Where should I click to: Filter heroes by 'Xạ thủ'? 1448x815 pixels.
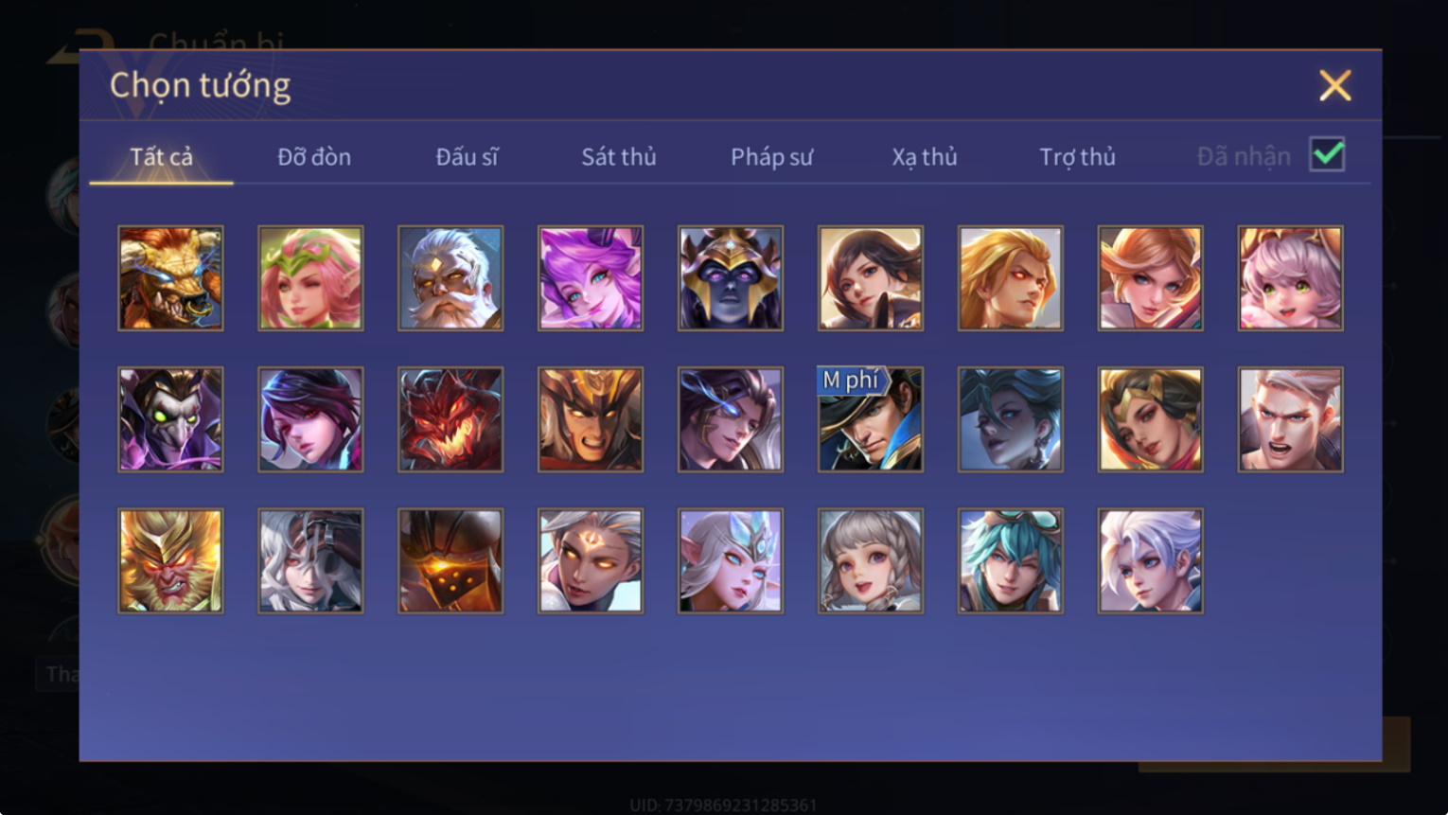925,157
